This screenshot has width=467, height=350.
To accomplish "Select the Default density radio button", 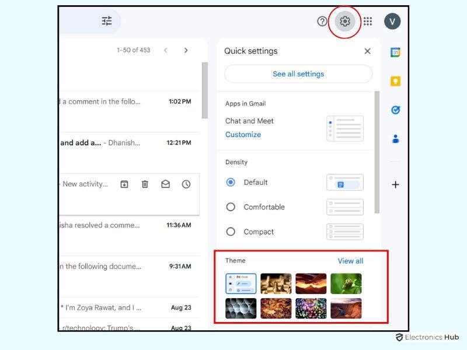I will point(231,182).
